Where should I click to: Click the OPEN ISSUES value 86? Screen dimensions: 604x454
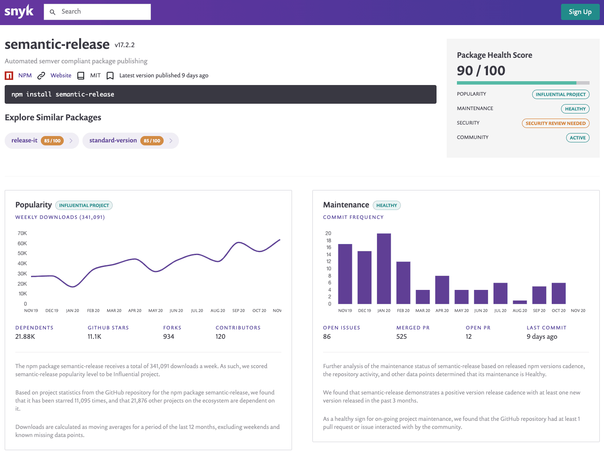coord(327,337)
